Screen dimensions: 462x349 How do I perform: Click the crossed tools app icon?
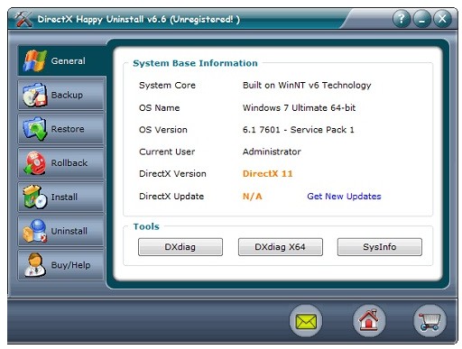pos(23,19)
